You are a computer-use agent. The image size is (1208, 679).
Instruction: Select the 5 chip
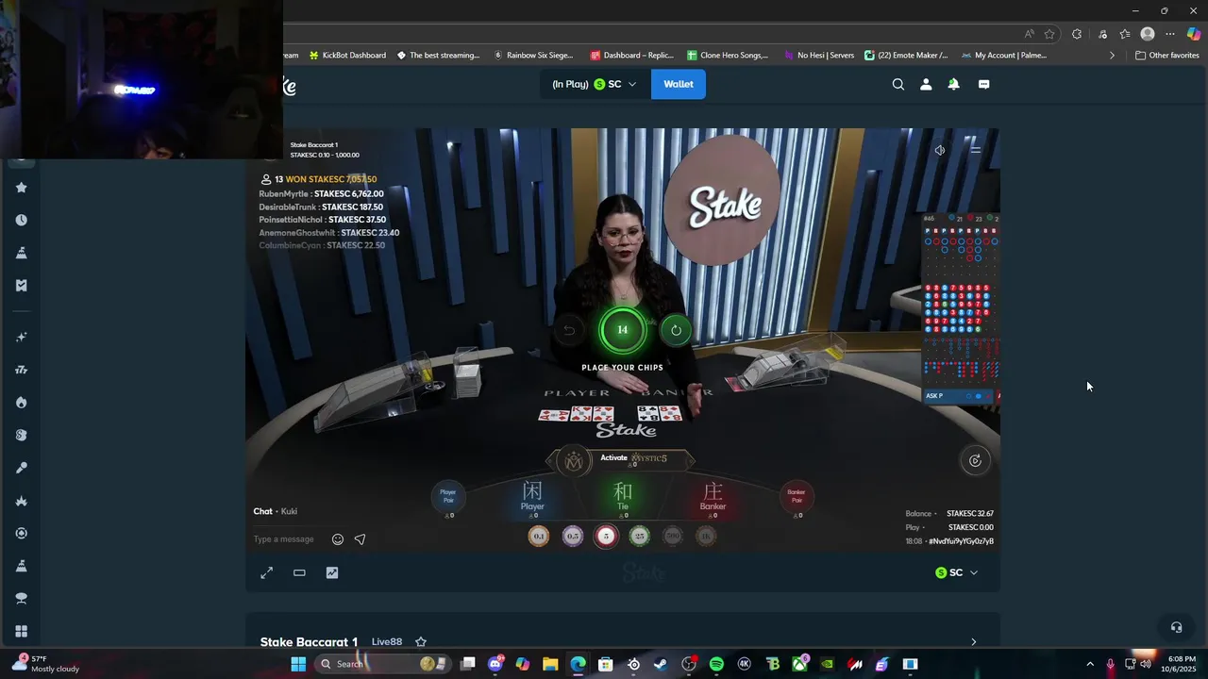click(x=607, y=536)
